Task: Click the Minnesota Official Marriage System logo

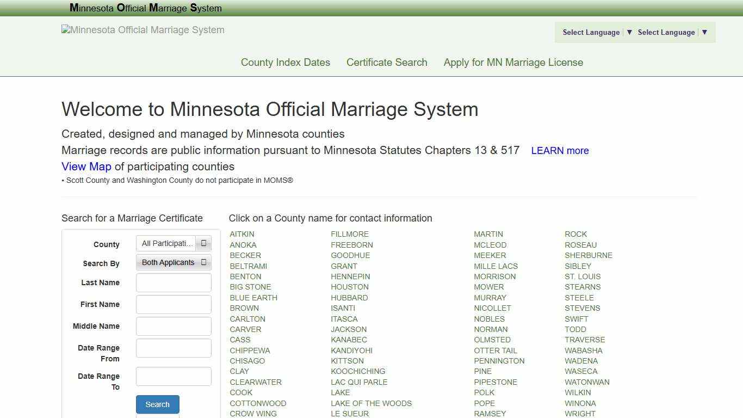Action: coord(143,30)
